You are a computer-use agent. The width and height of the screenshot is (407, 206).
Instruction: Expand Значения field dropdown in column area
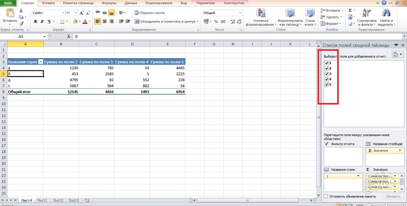[x=401, y=150]
